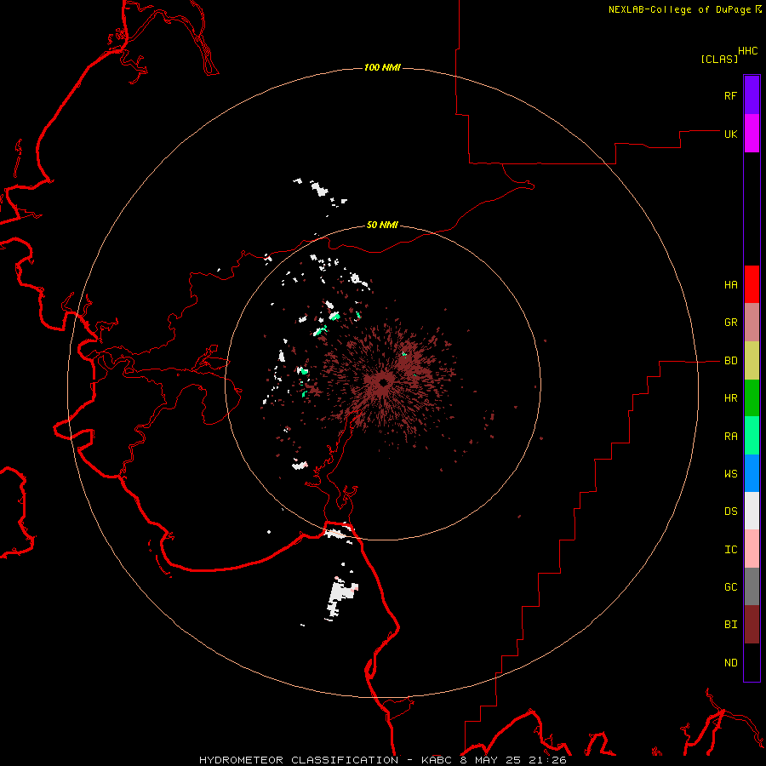Click the UK magenta color swatch

click(x=752, y=134)
